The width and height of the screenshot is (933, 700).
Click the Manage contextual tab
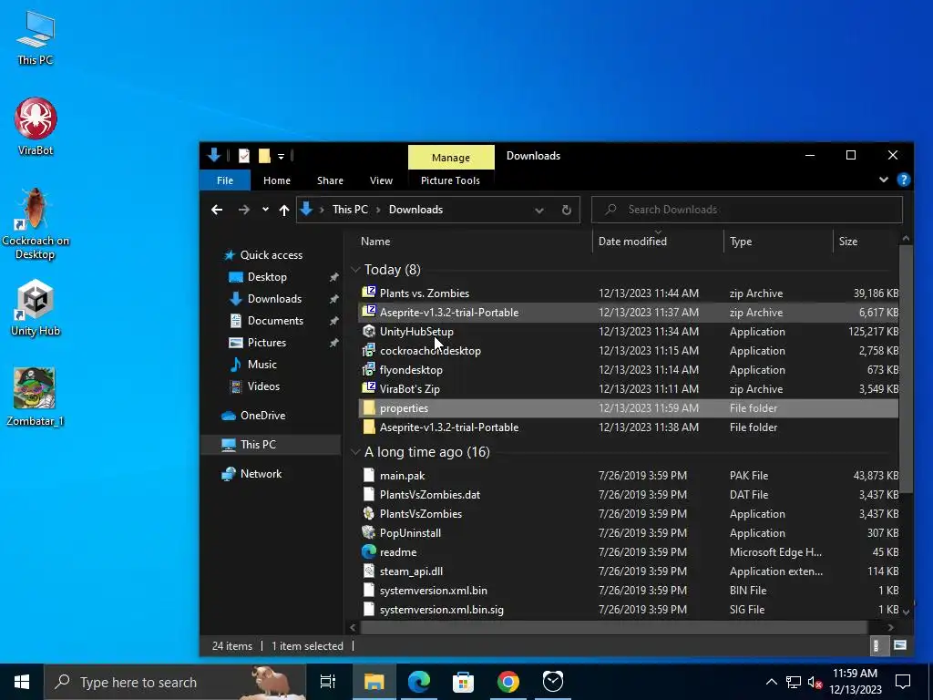tap(451, 157)
